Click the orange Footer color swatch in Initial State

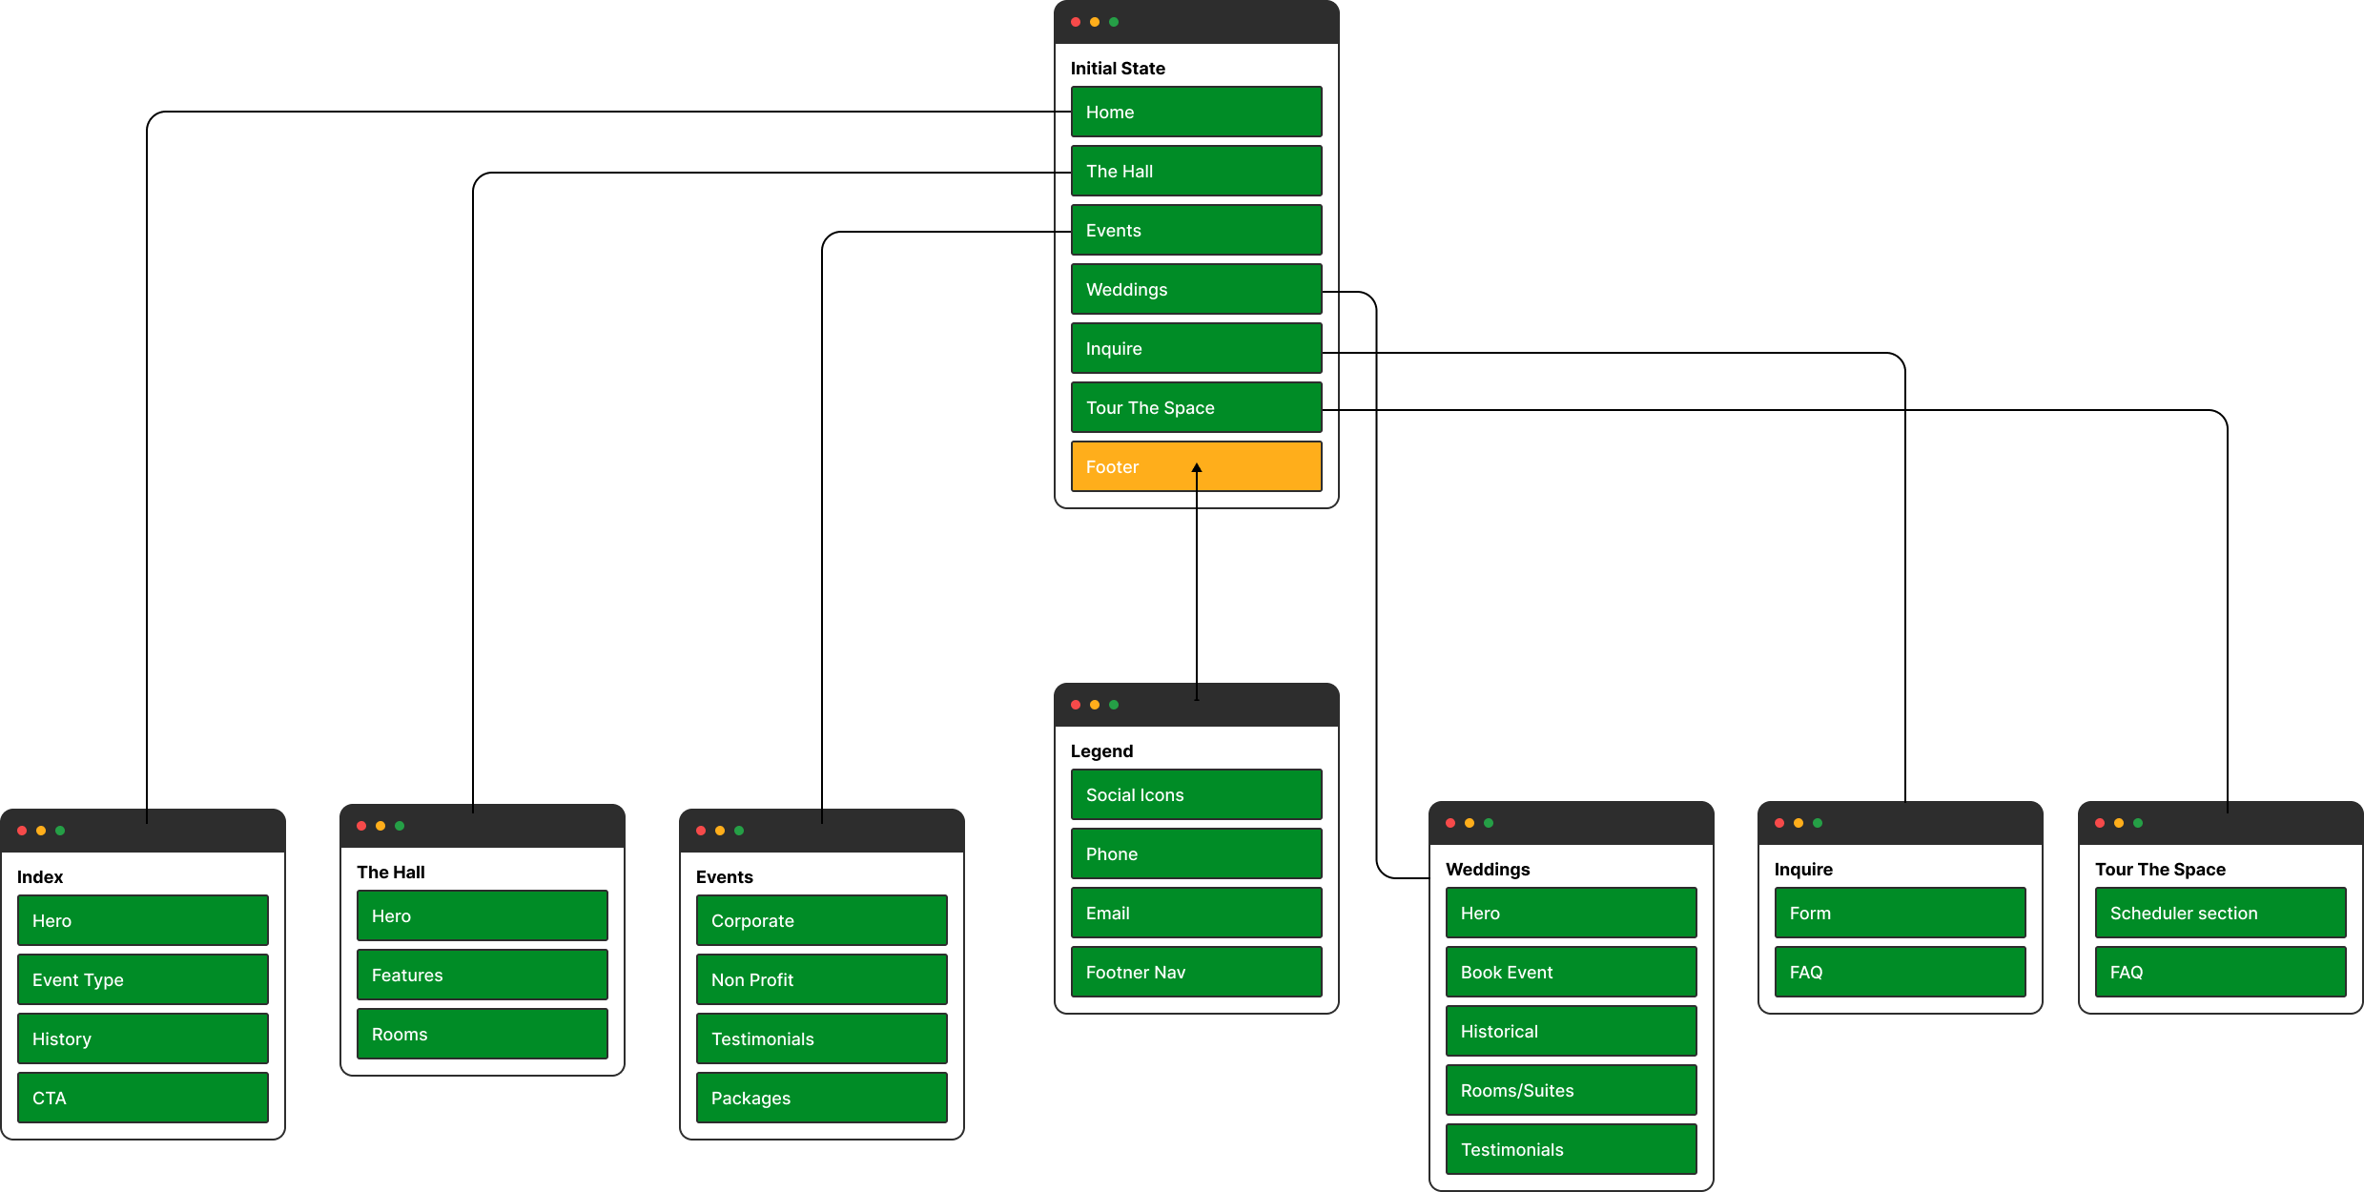[x=1198, y=466]
